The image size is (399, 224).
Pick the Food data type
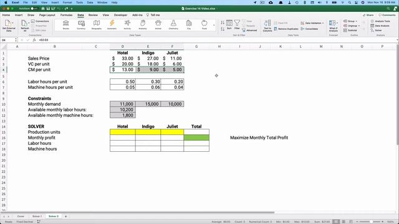pyautogui.click(x=204, y=25)
